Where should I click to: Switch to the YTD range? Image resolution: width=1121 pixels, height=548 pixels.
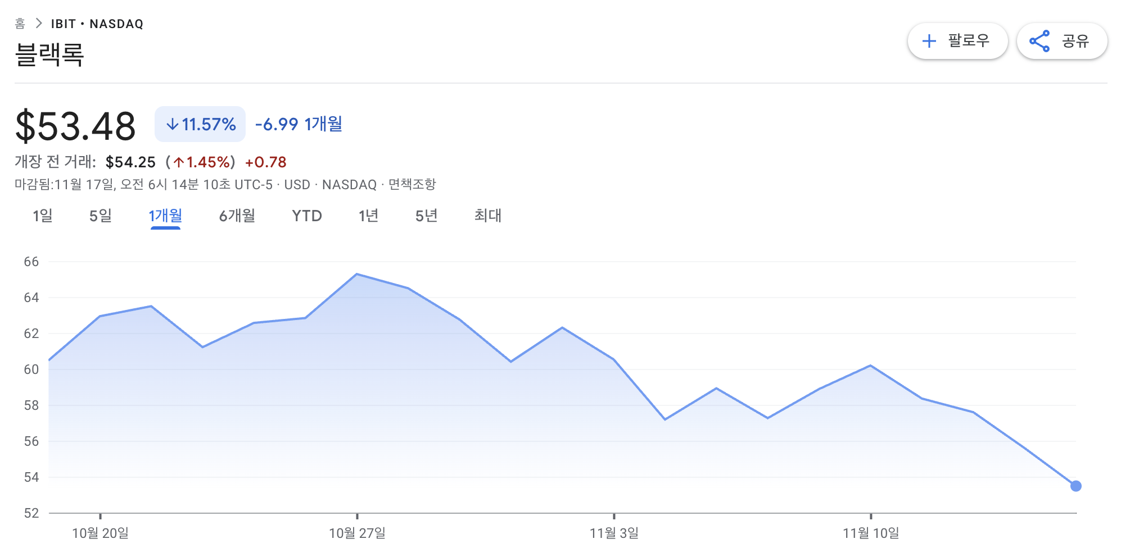coord(306,216)
